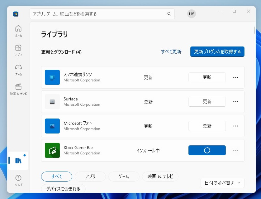Open the 日付で並べ替え sort dropdown
Image resolution: width=261 pixels, height=199 pixels.
[222, 183]
